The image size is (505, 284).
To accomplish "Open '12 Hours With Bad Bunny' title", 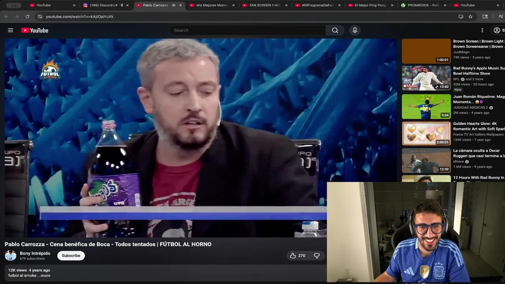I will point(479,178).
